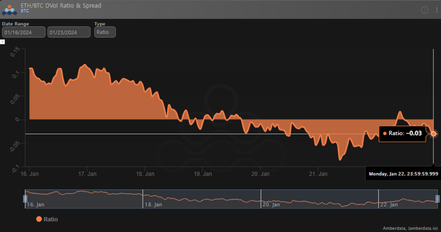Open the info icon in header
Screen dimensions: 441x232
[x=424, y=10]
